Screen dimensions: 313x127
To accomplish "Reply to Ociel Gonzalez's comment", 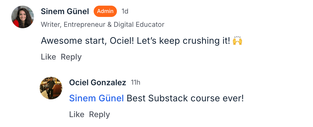I will [x=99, y=115].
